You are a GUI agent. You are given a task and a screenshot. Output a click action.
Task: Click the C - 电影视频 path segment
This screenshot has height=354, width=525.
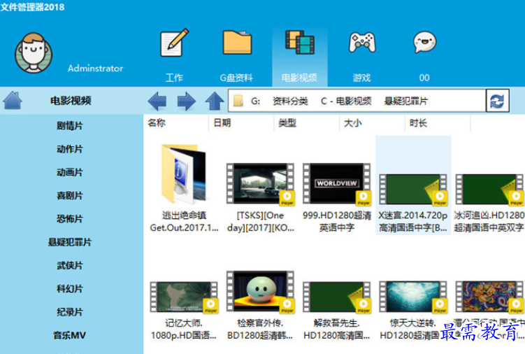(x=346, y=101)
